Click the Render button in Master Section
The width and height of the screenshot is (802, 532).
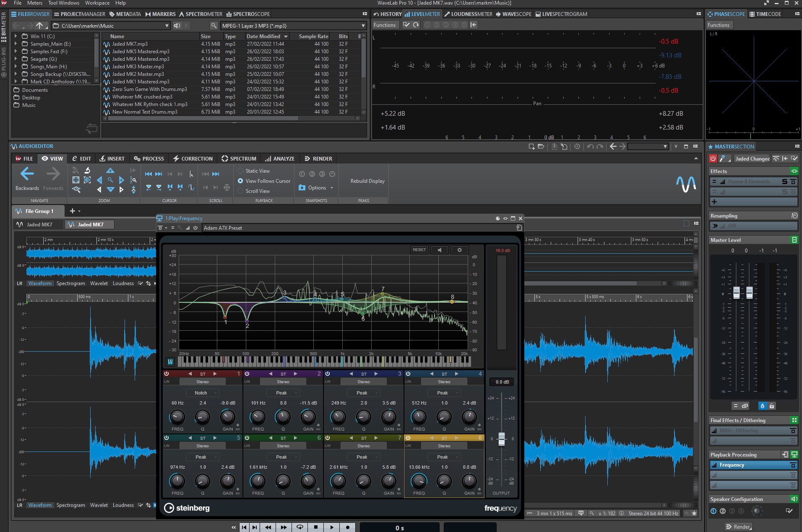click(x=738, y=527)
